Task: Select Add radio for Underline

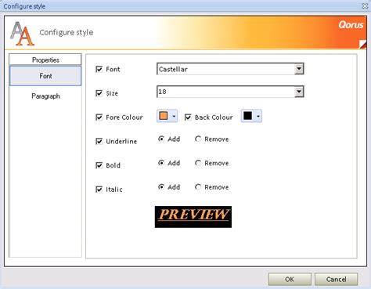Action: coord(161,139)
